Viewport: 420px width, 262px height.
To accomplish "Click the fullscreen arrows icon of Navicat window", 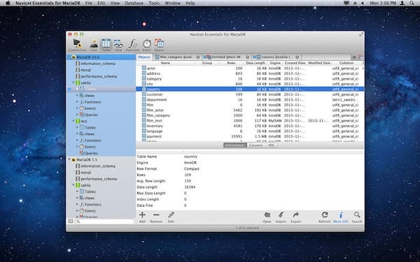I will pyautogui.click(x=361, y=34).
